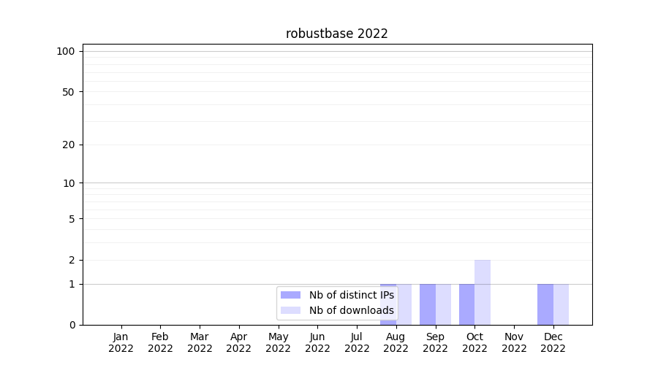Click the Nov 2022 x-axis label
The height and width of the screenshot is (365, 658).
coord(514,342)
